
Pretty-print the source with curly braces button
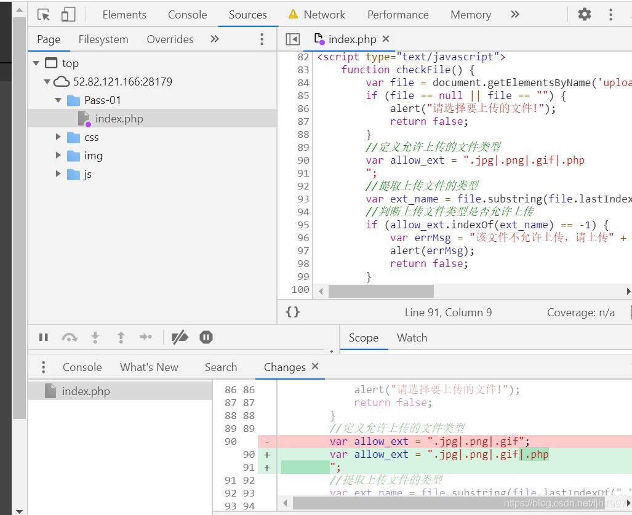click(293, 313)
